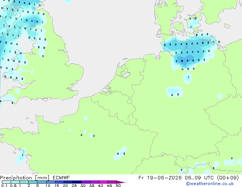The height and width of the screenshot is (187, 242).
Task: Click the 0.1–0.5 mm legend color box
Action: (x=6, y=182)
